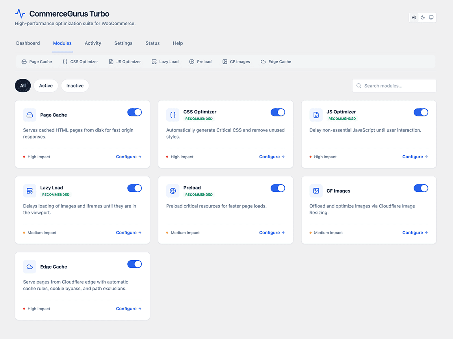Click the Edge Cache card title
This screenshot has width=453, height=339.
point(54,267)
